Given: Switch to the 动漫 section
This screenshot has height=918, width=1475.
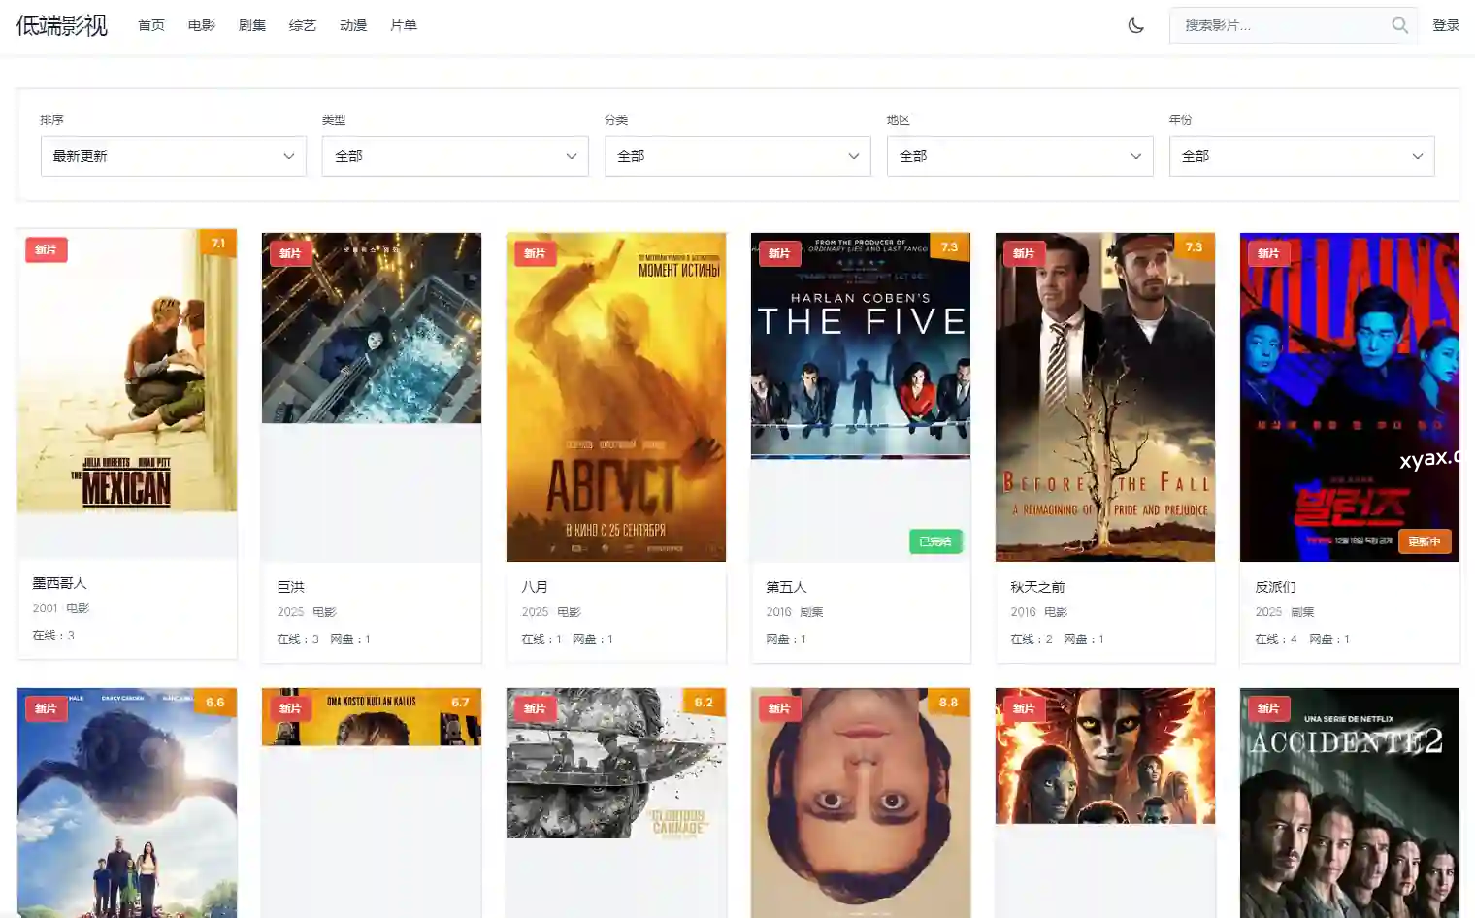Looking at the screenshot, I should pyautogui.click(x=353, y=25).
